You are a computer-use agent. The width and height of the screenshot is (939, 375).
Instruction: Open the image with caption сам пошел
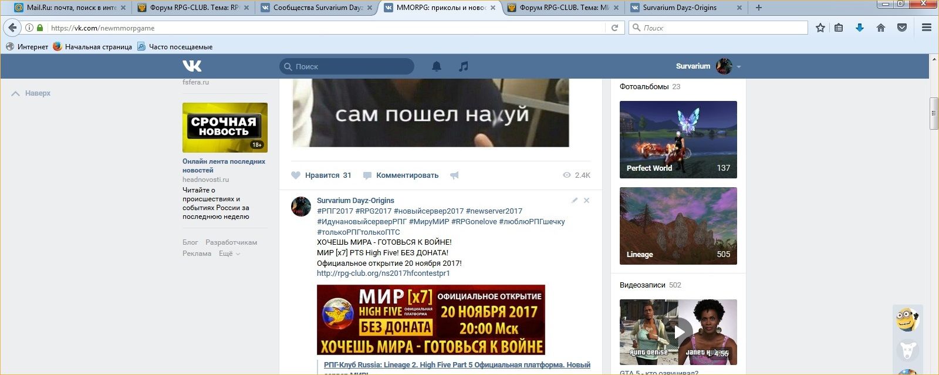431,113
